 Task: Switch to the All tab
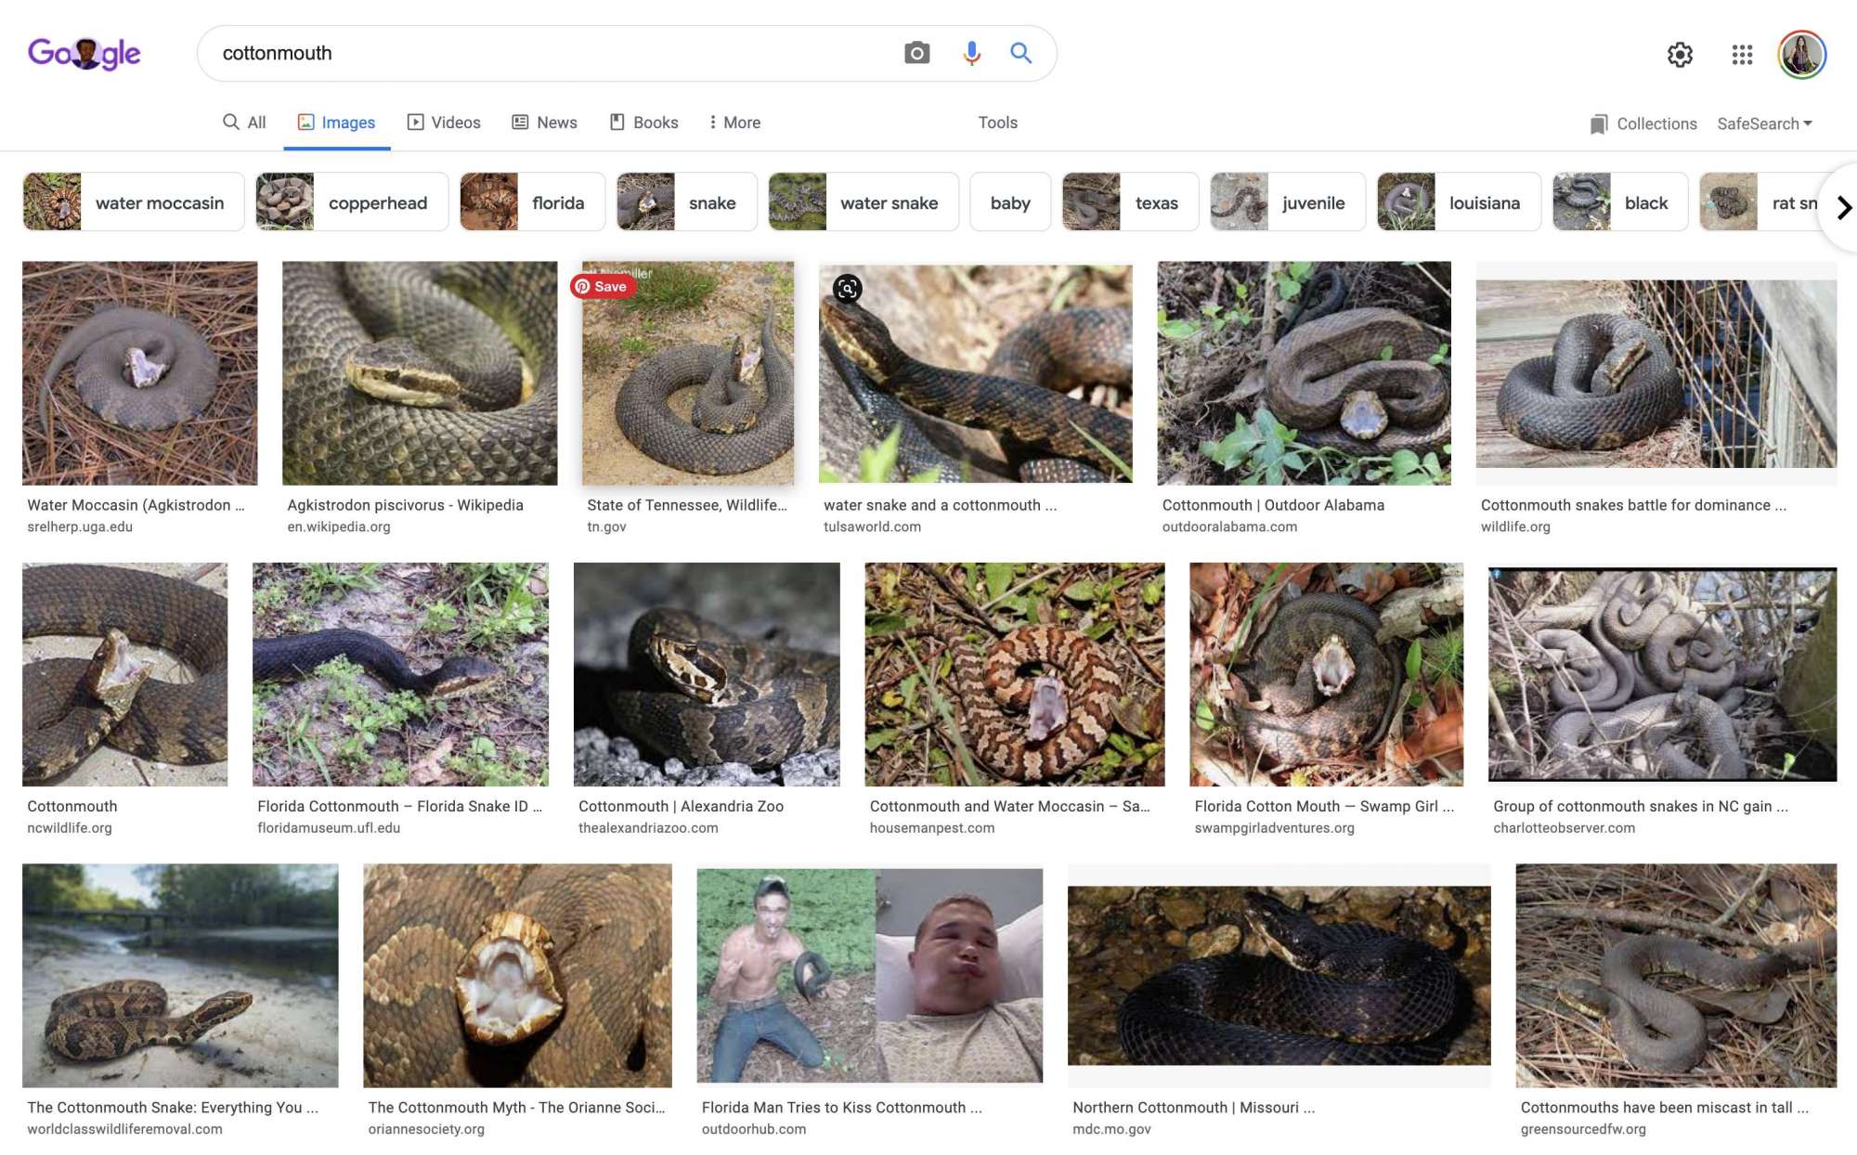[244, 123]
